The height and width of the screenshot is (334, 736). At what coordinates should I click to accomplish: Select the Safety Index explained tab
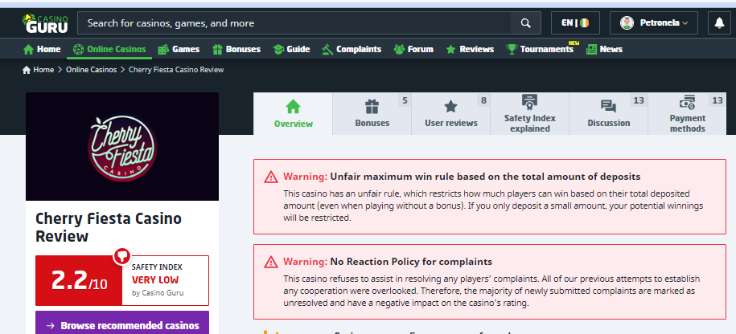pyautogui.click(x=529, y=114)
